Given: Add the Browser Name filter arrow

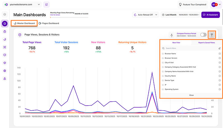Looking at the screenshot, I should [x=220, y=53].
